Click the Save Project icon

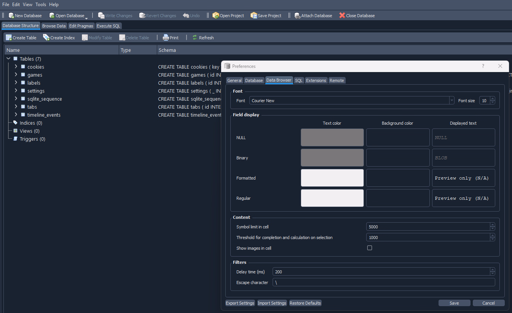pyautogui.click(x=254, y=16)
